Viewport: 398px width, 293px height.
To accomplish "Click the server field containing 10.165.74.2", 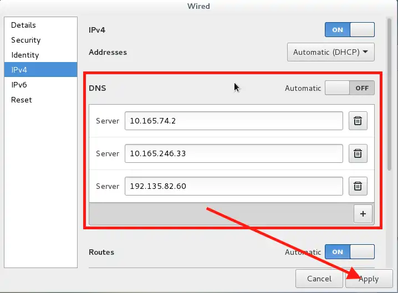I will click(x=234, y=121).
